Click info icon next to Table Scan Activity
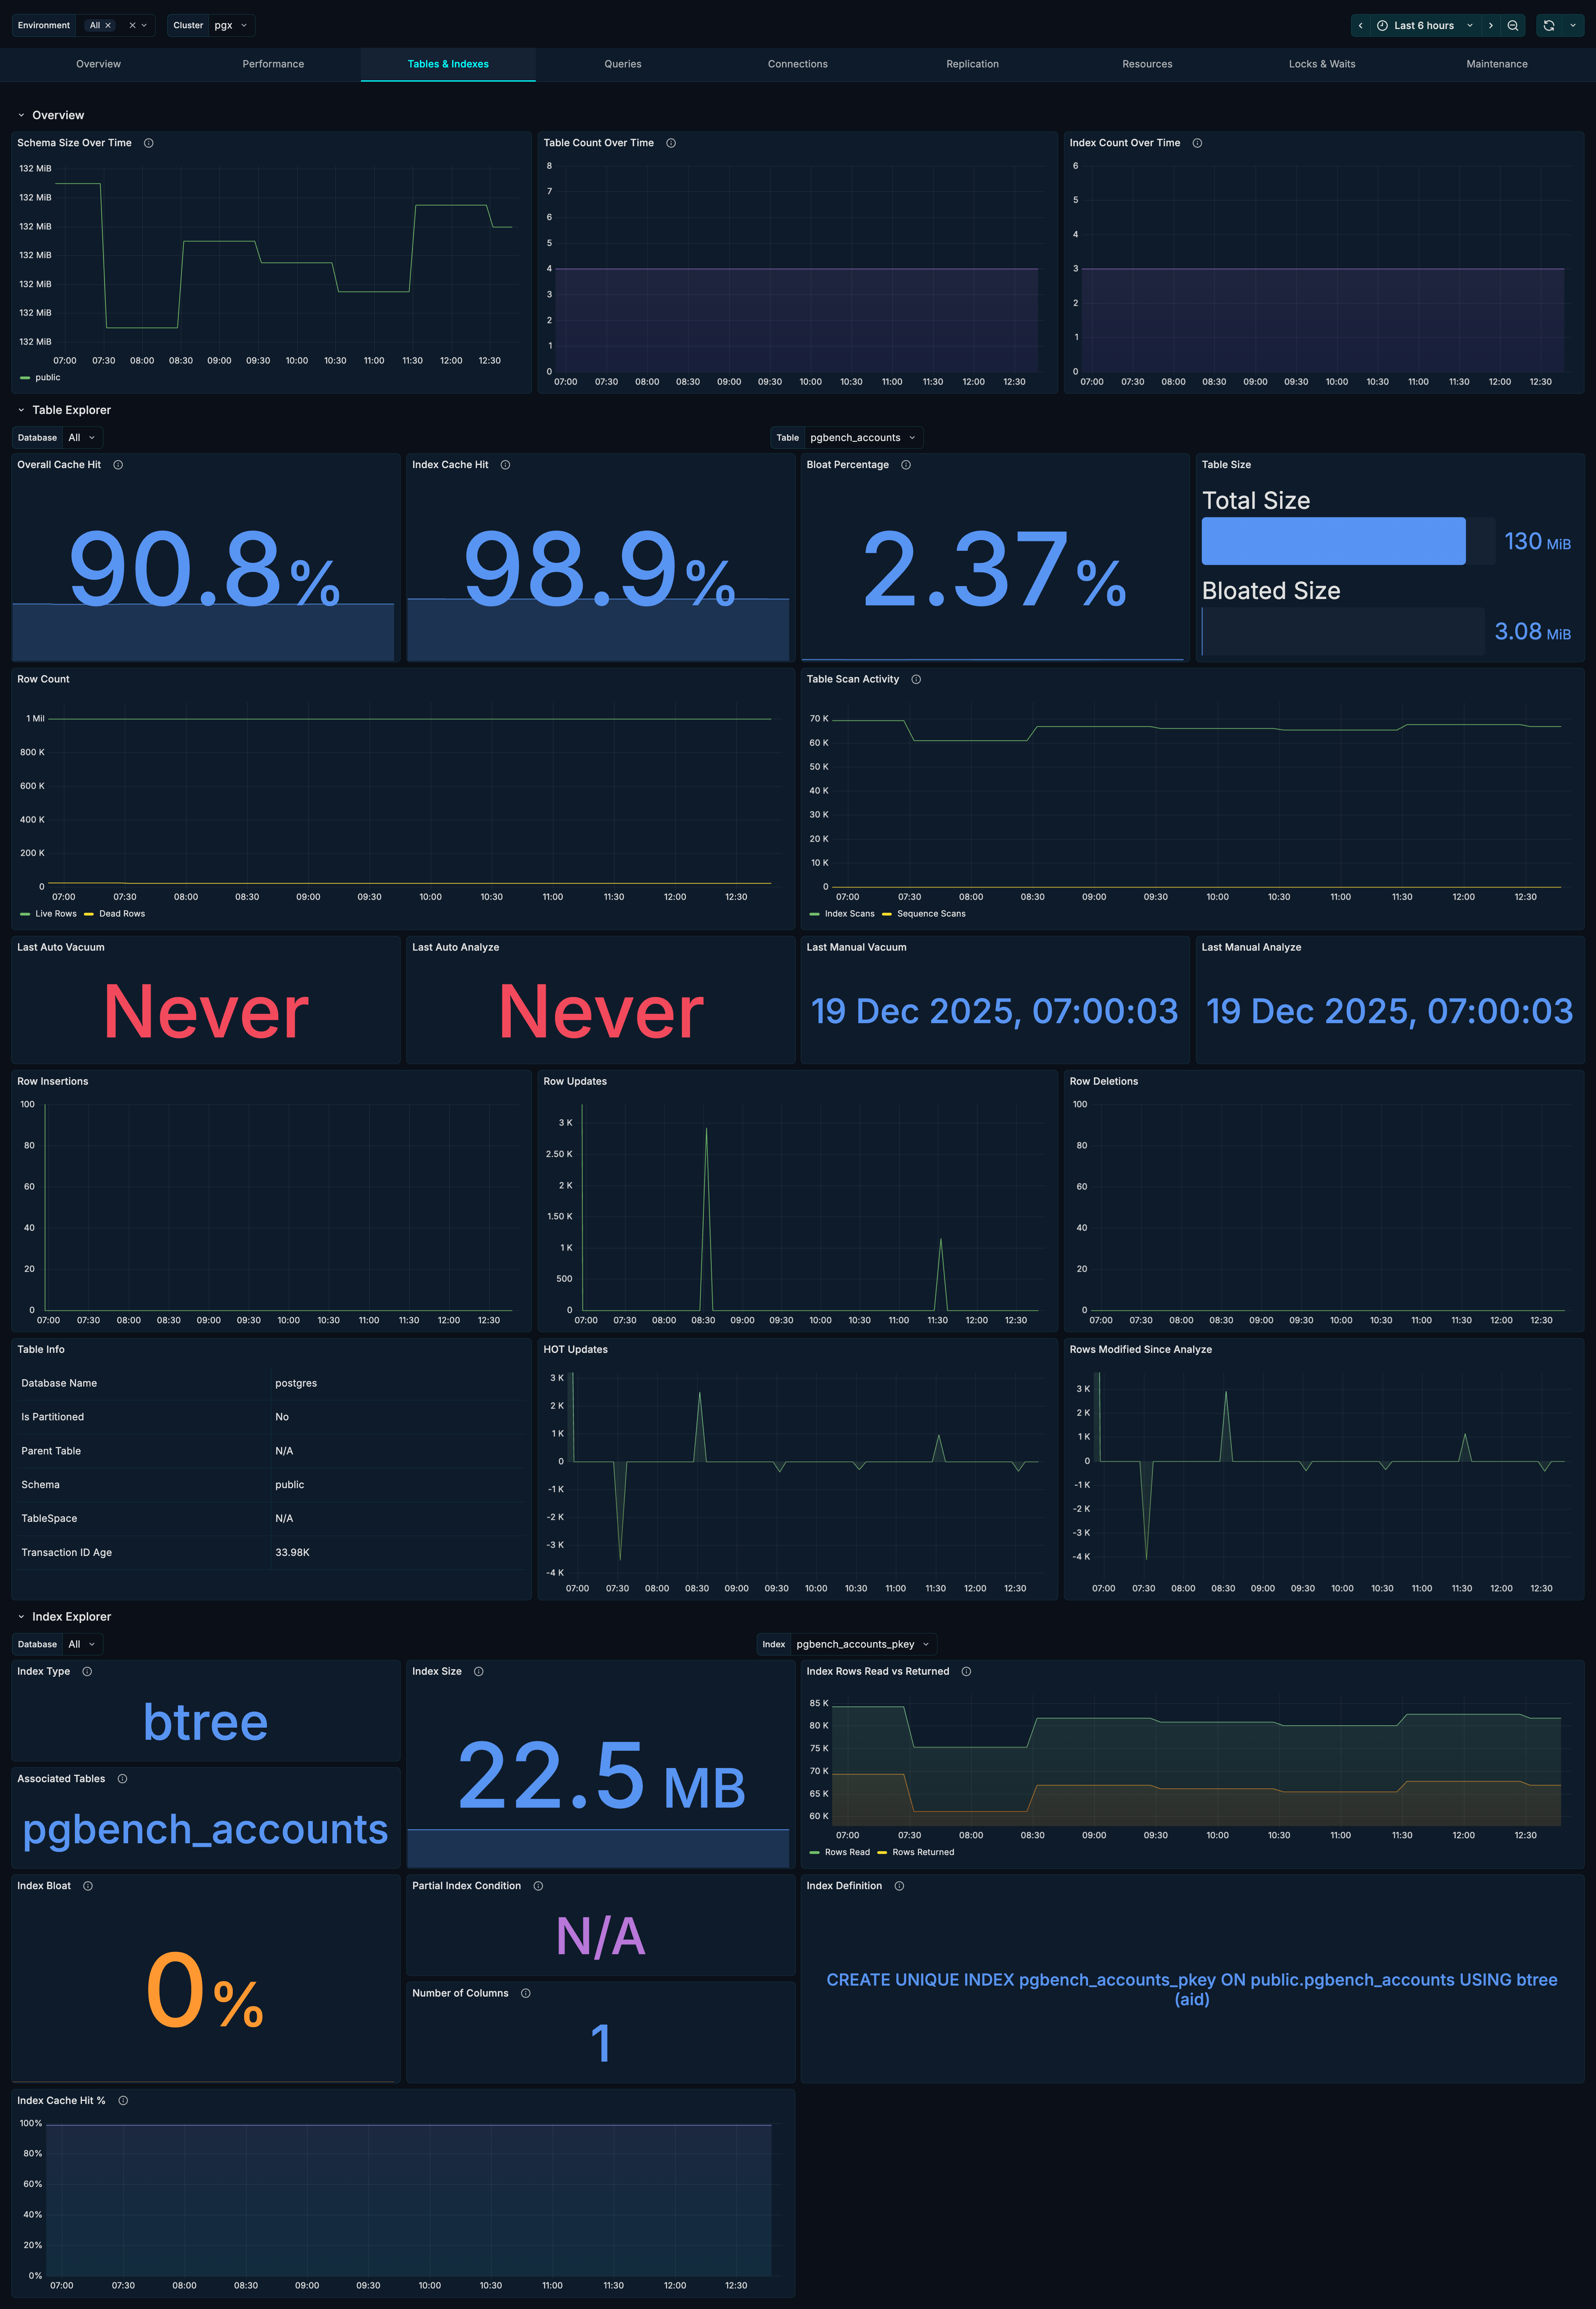 (x=915, y=679)
